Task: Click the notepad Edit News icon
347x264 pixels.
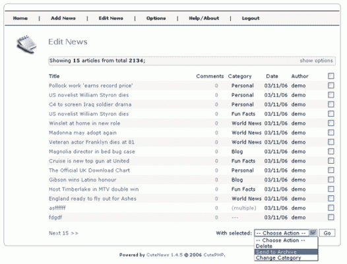Action: (26, 44)
